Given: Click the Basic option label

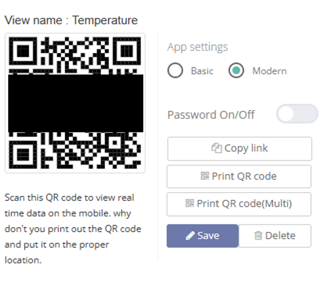Looking at the screenshot, I should (x=202, y=71).
